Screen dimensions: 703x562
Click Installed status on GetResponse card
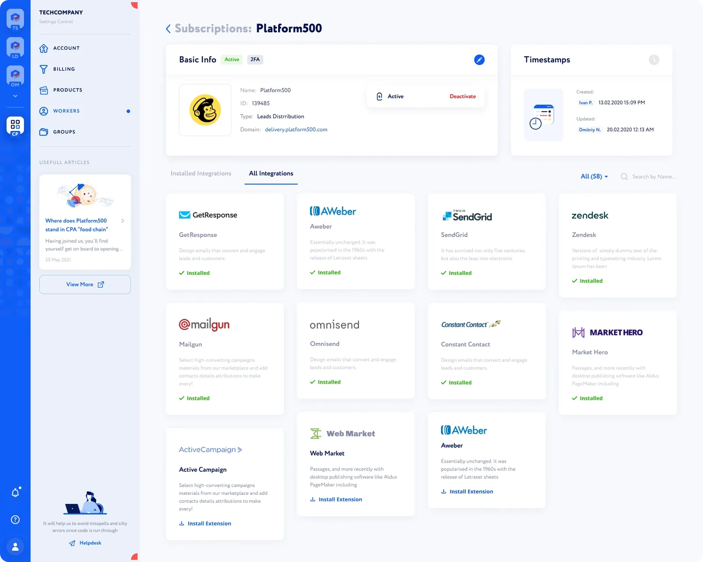(x=194, y=273)
